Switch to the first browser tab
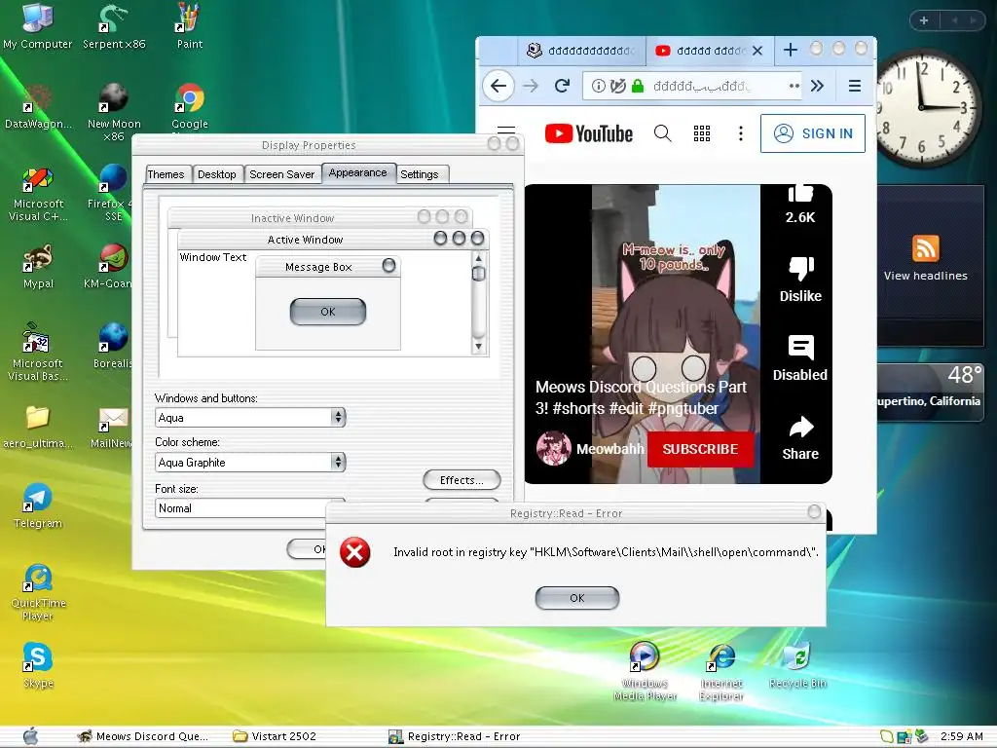 pyautogui.click(x=582, y=51)
